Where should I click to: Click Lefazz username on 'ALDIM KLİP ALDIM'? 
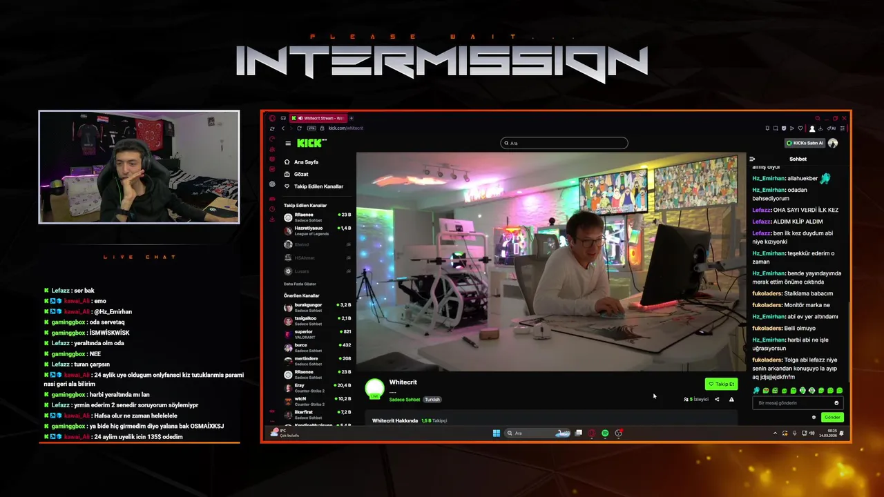pos(761,222)
